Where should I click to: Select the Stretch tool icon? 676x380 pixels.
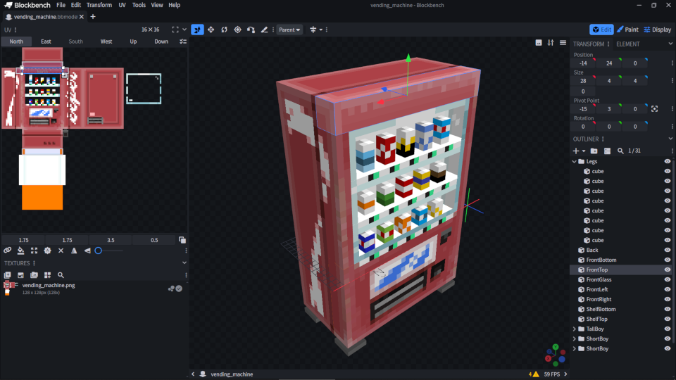(x=264, y=30)
